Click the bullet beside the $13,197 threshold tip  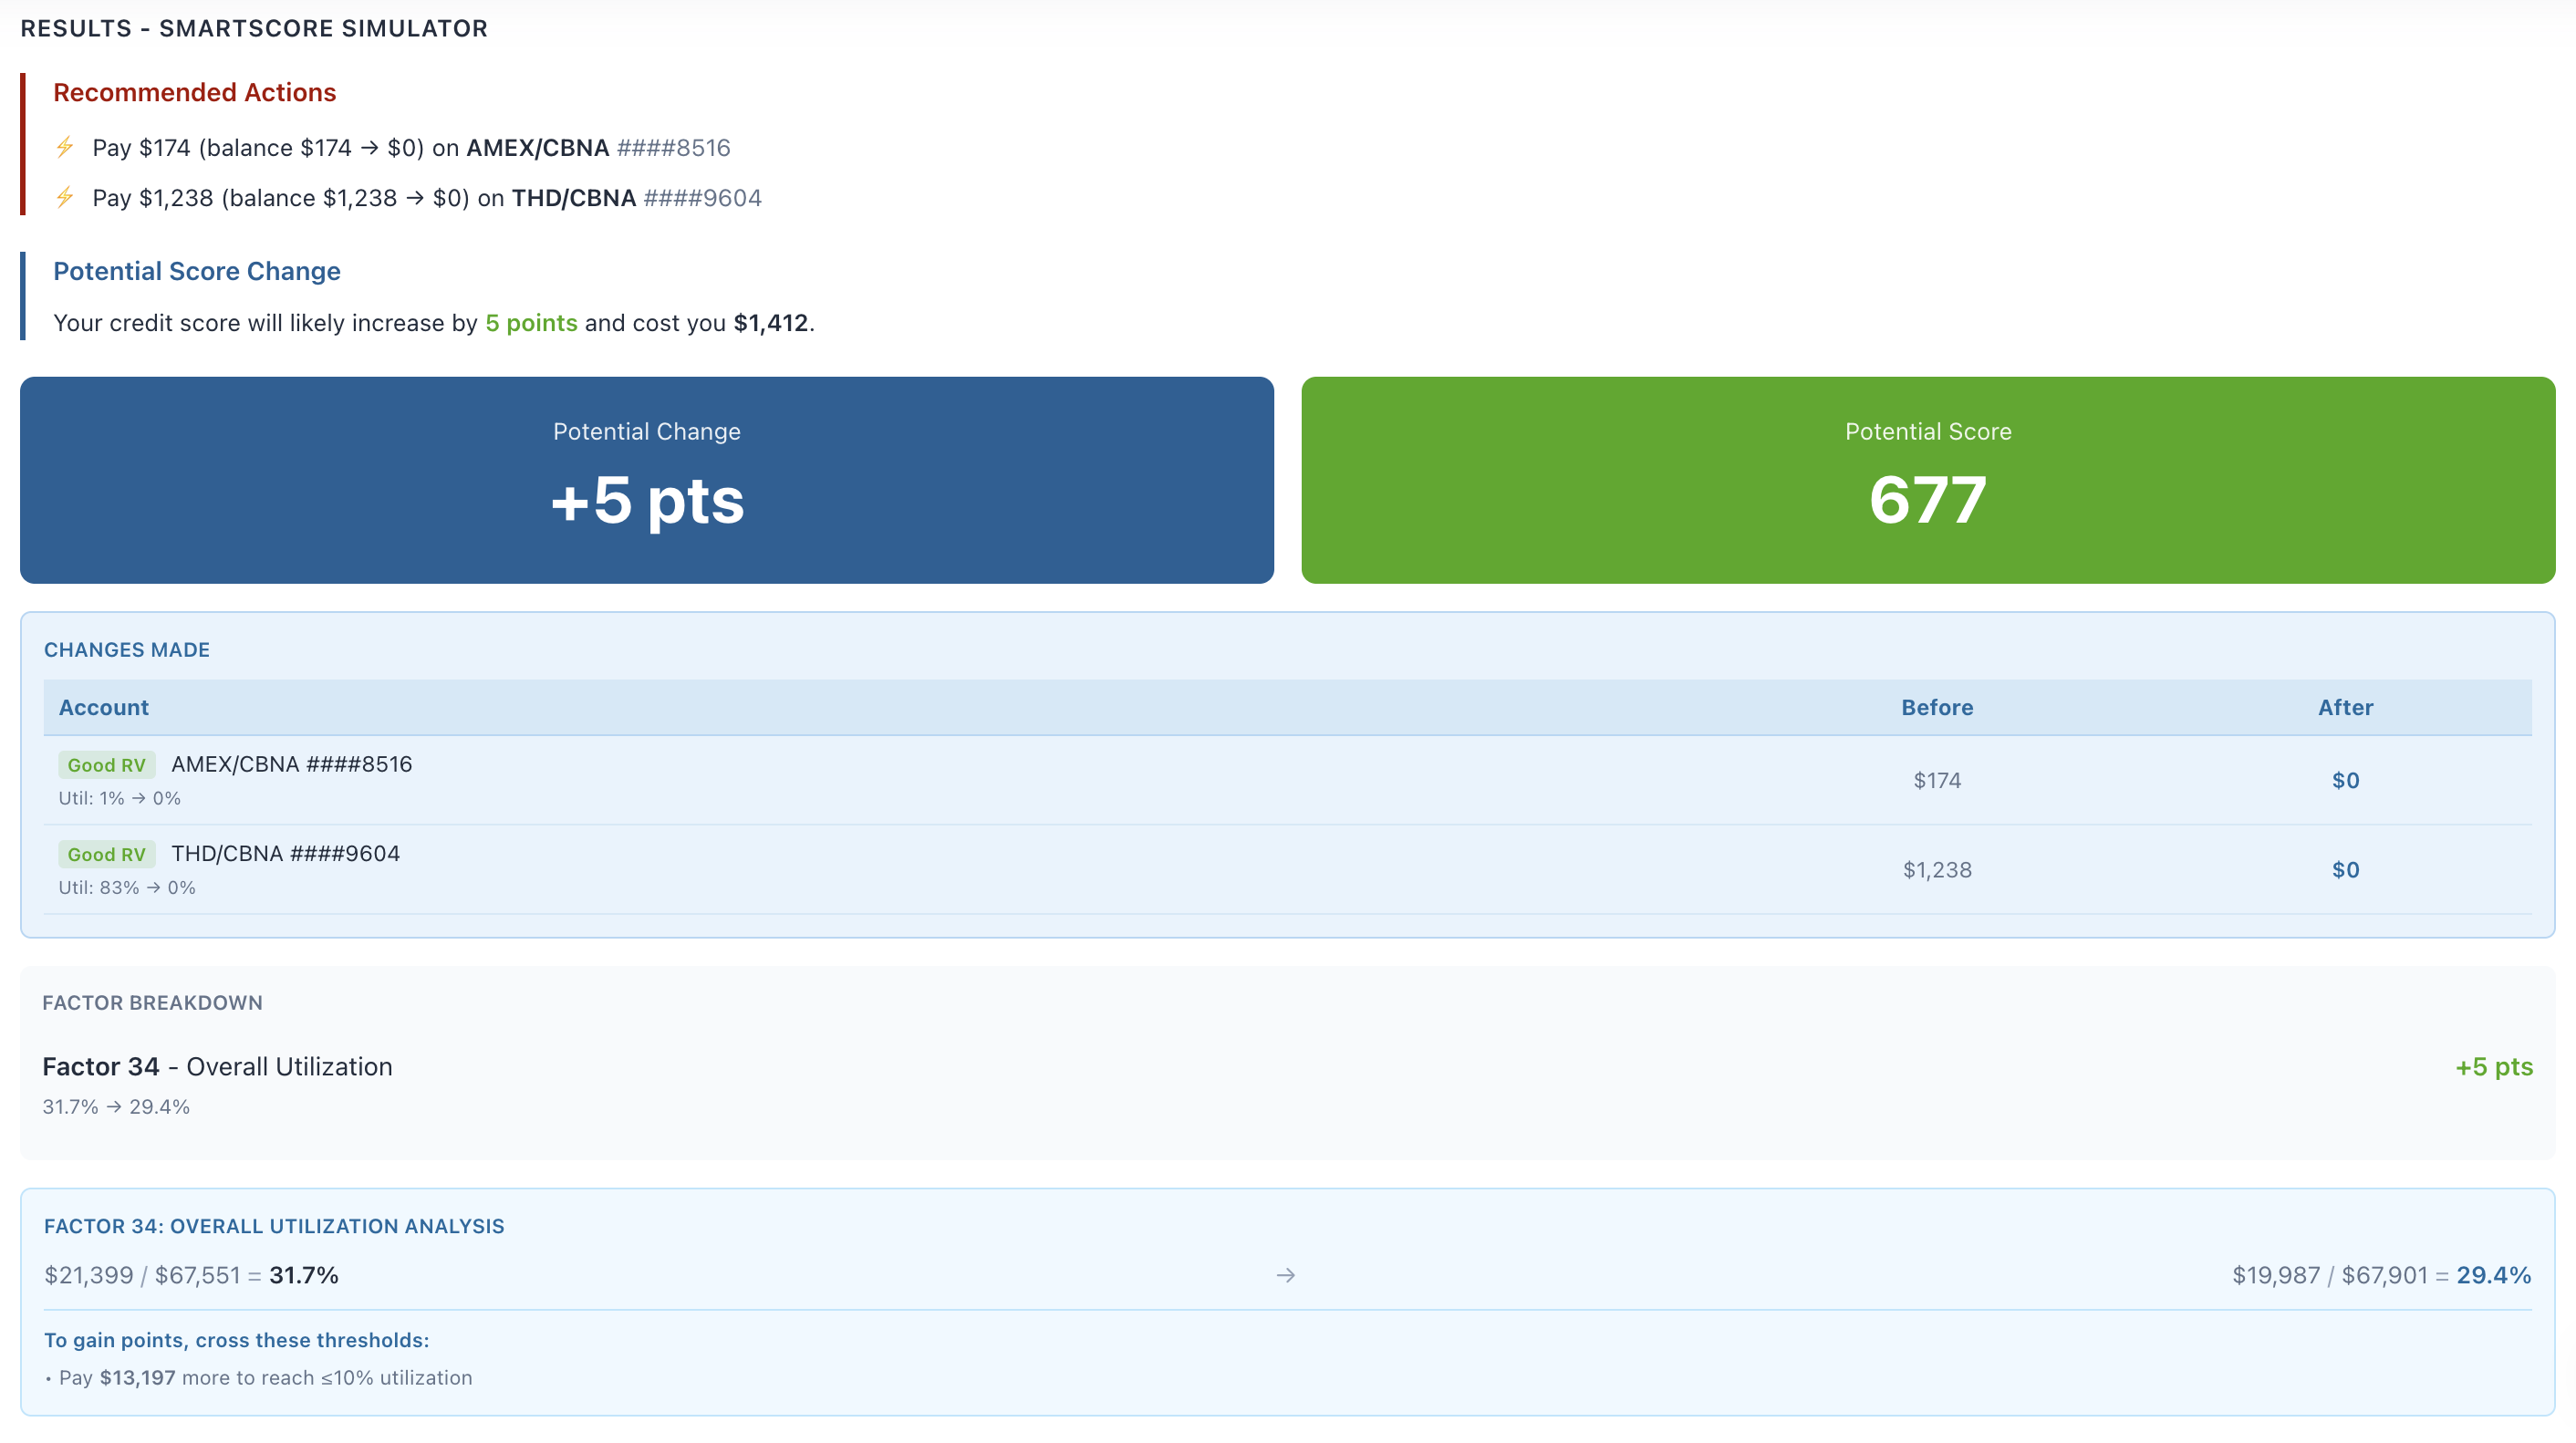click(47, 1378)
